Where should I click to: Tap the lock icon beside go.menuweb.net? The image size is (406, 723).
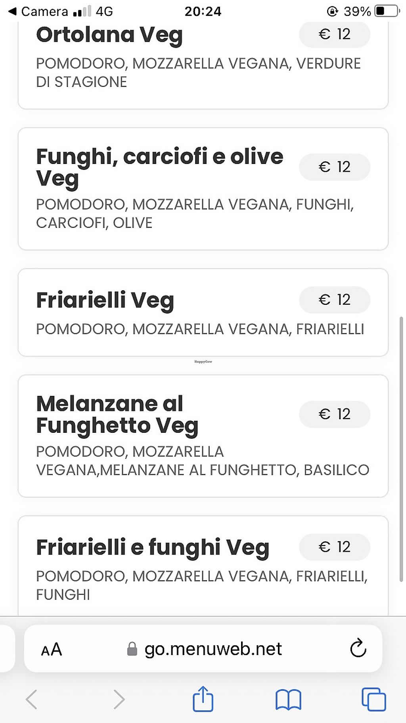(132, 649)
